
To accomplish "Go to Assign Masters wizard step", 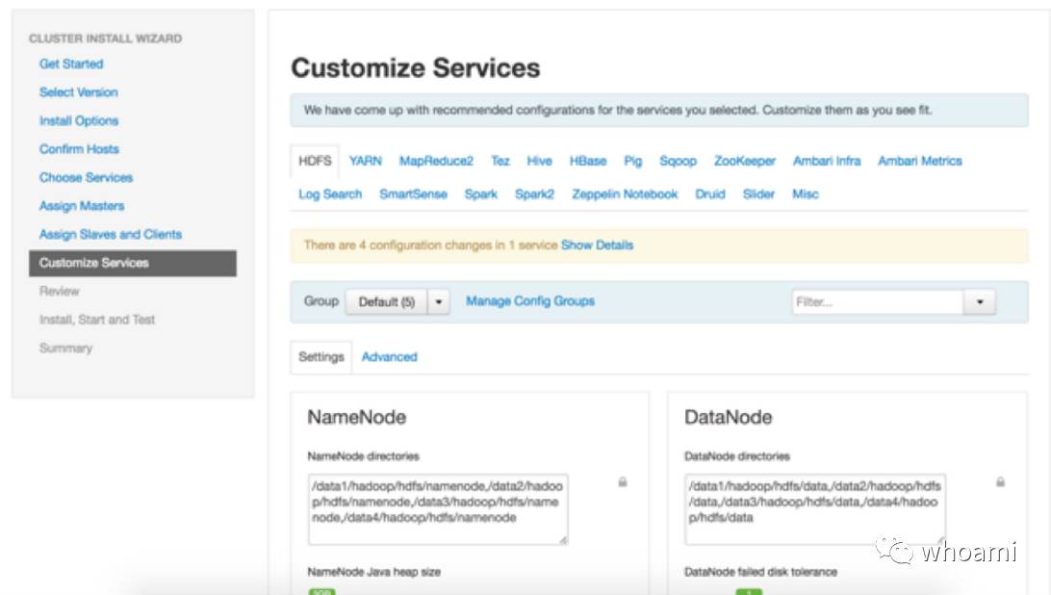I will [82, 206].
